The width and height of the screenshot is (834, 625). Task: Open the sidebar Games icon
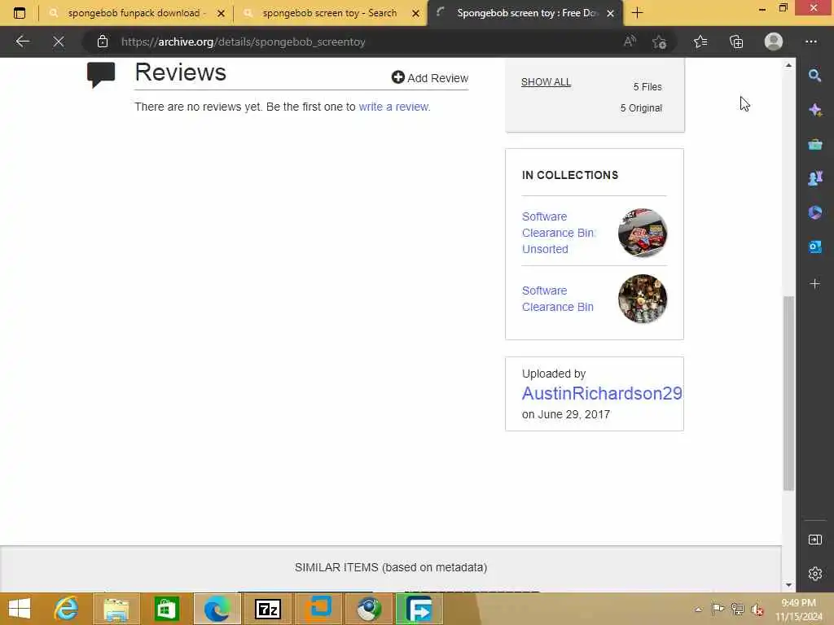(x=814, y=178)
